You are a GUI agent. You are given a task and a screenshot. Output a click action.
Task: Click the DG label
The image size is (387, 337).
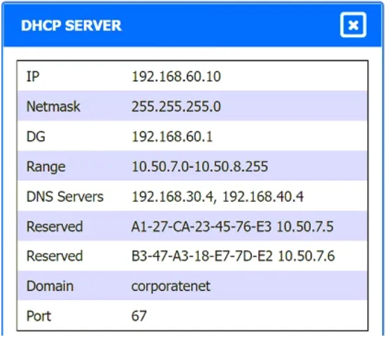point(36,137)
